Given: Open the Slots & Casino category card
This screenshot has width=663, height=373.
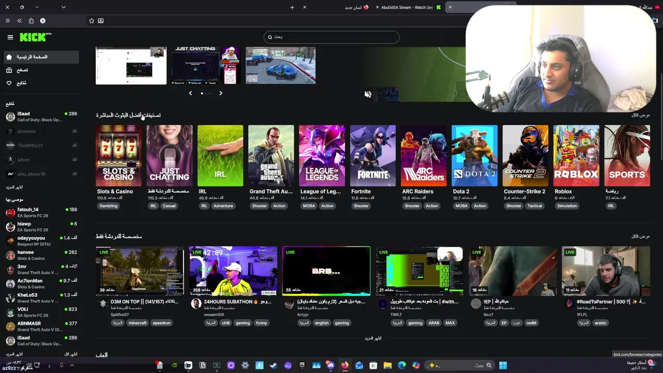Looking at the screenshot, I should click(x=119, y=155).
